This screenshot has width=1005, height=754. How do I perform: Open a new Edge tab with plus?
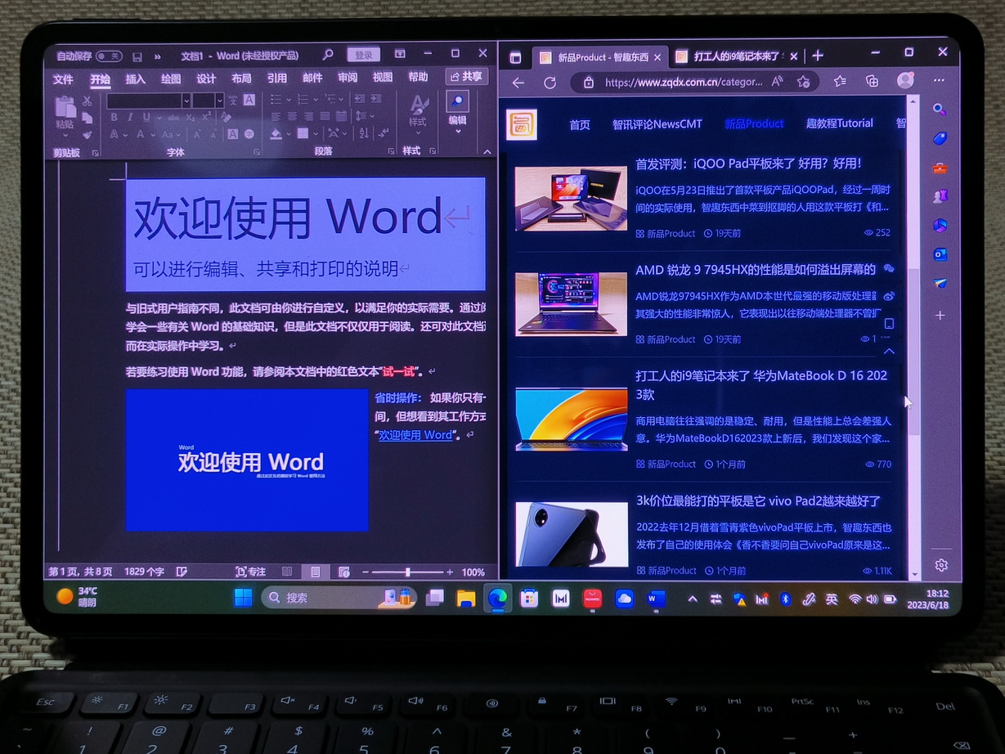click(818, 56)
